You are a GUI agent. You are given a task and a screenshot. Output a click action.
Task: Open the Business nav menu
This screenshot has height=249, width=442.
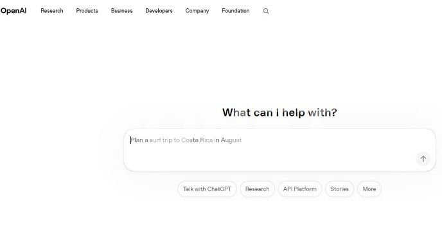(122, 11)
